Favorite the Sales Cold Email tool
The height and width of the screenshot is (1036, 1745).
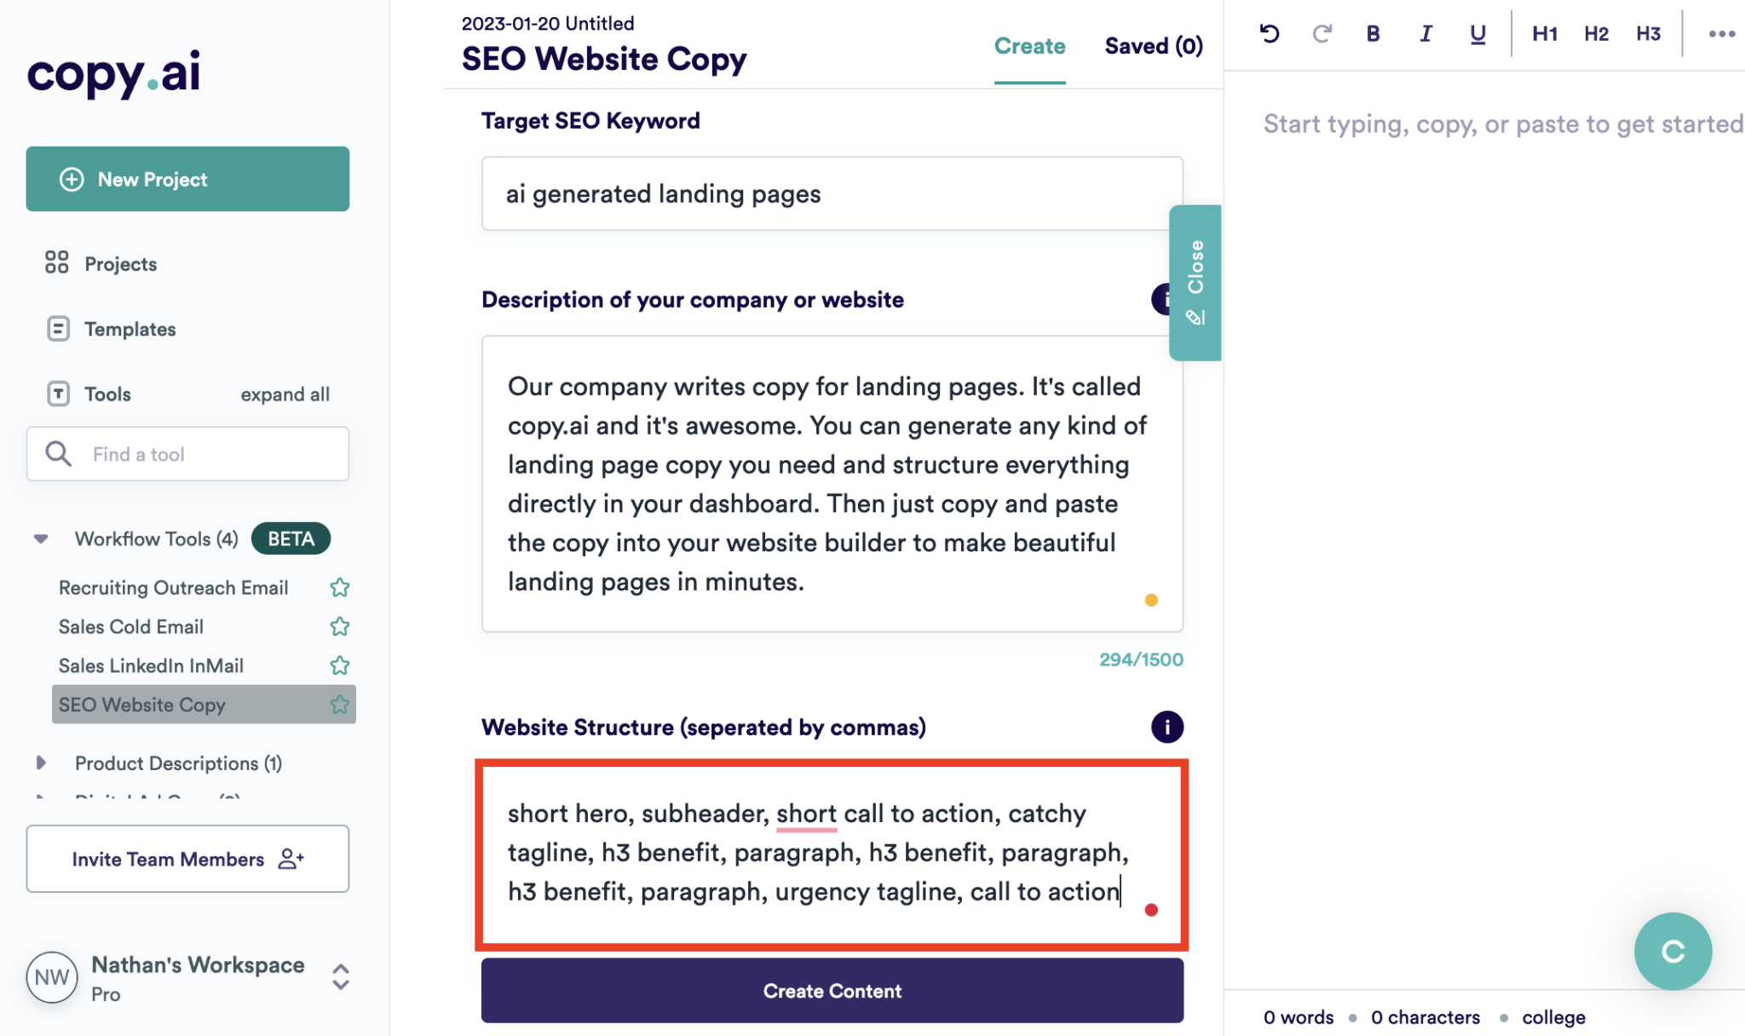pos(339,626)
